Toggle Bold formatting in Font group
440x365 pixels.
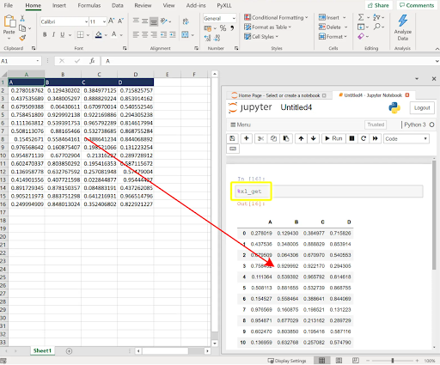[45, 34]
